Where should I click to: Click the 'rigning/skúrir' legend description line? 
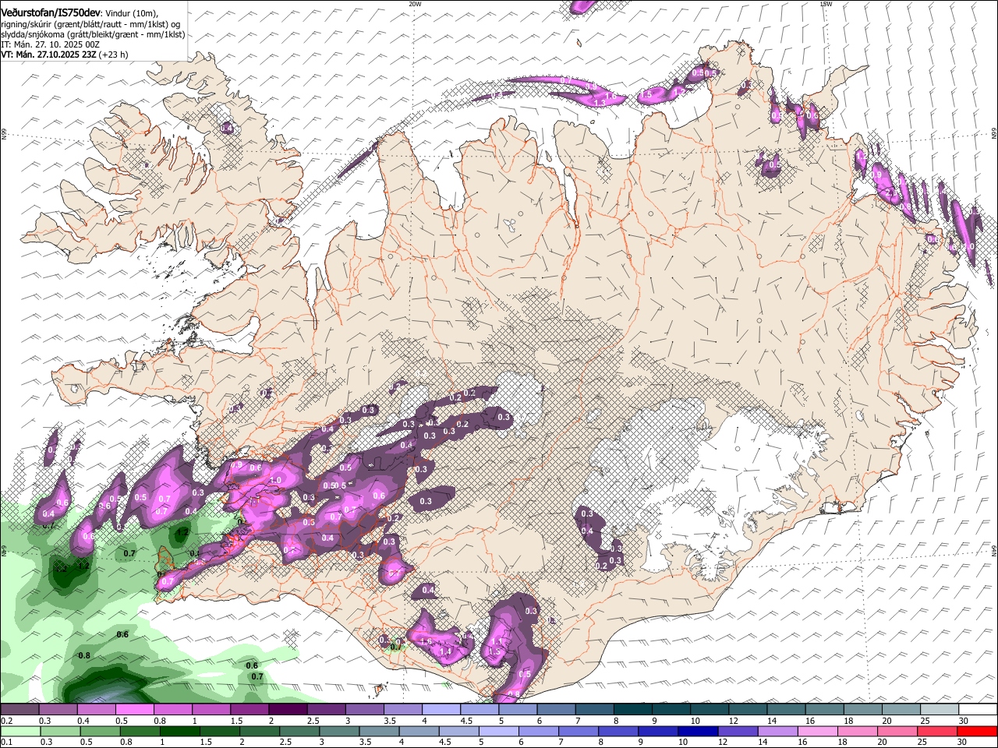(x=90, y=24)
